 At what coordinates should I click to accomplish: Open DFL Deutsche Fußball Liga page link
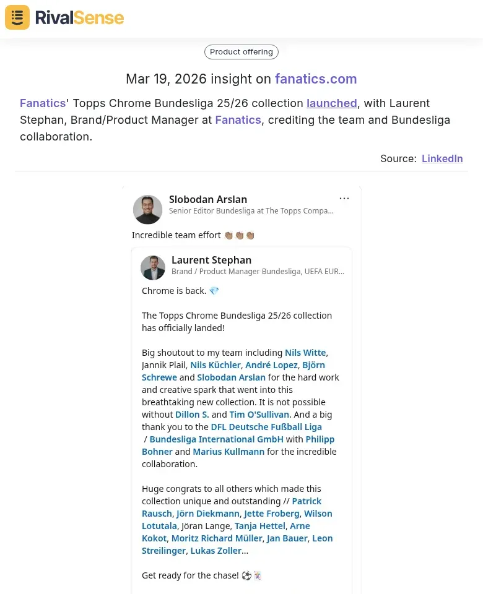(266, 427)
